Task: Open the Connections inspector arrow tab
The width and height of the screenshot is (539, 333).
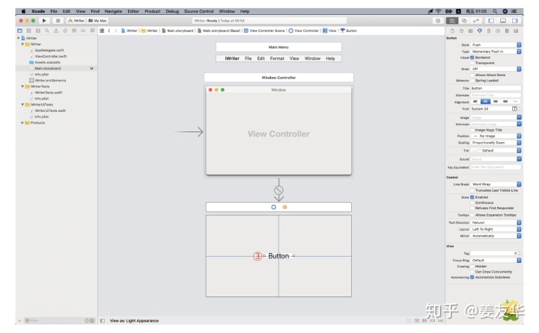Action: (x=498, y=31)
